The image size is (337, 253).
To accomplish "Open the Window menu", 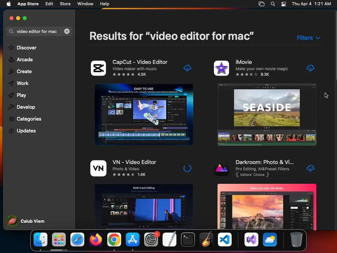I will click(85, 4).
